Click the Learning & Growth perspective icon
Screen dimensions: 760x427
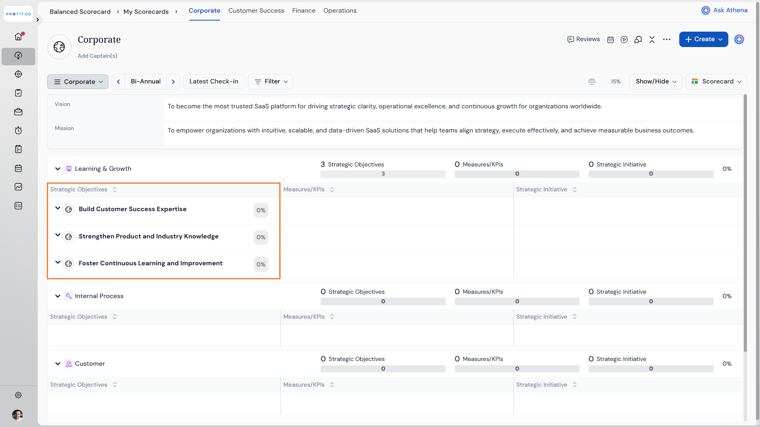pos(69,169)
